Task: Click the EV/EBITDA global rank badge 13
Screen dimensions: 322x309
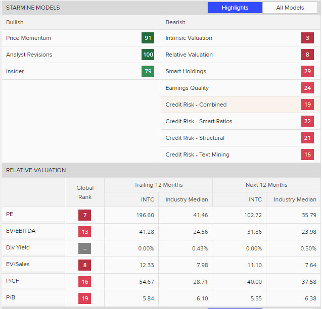Action: (84, 232)
